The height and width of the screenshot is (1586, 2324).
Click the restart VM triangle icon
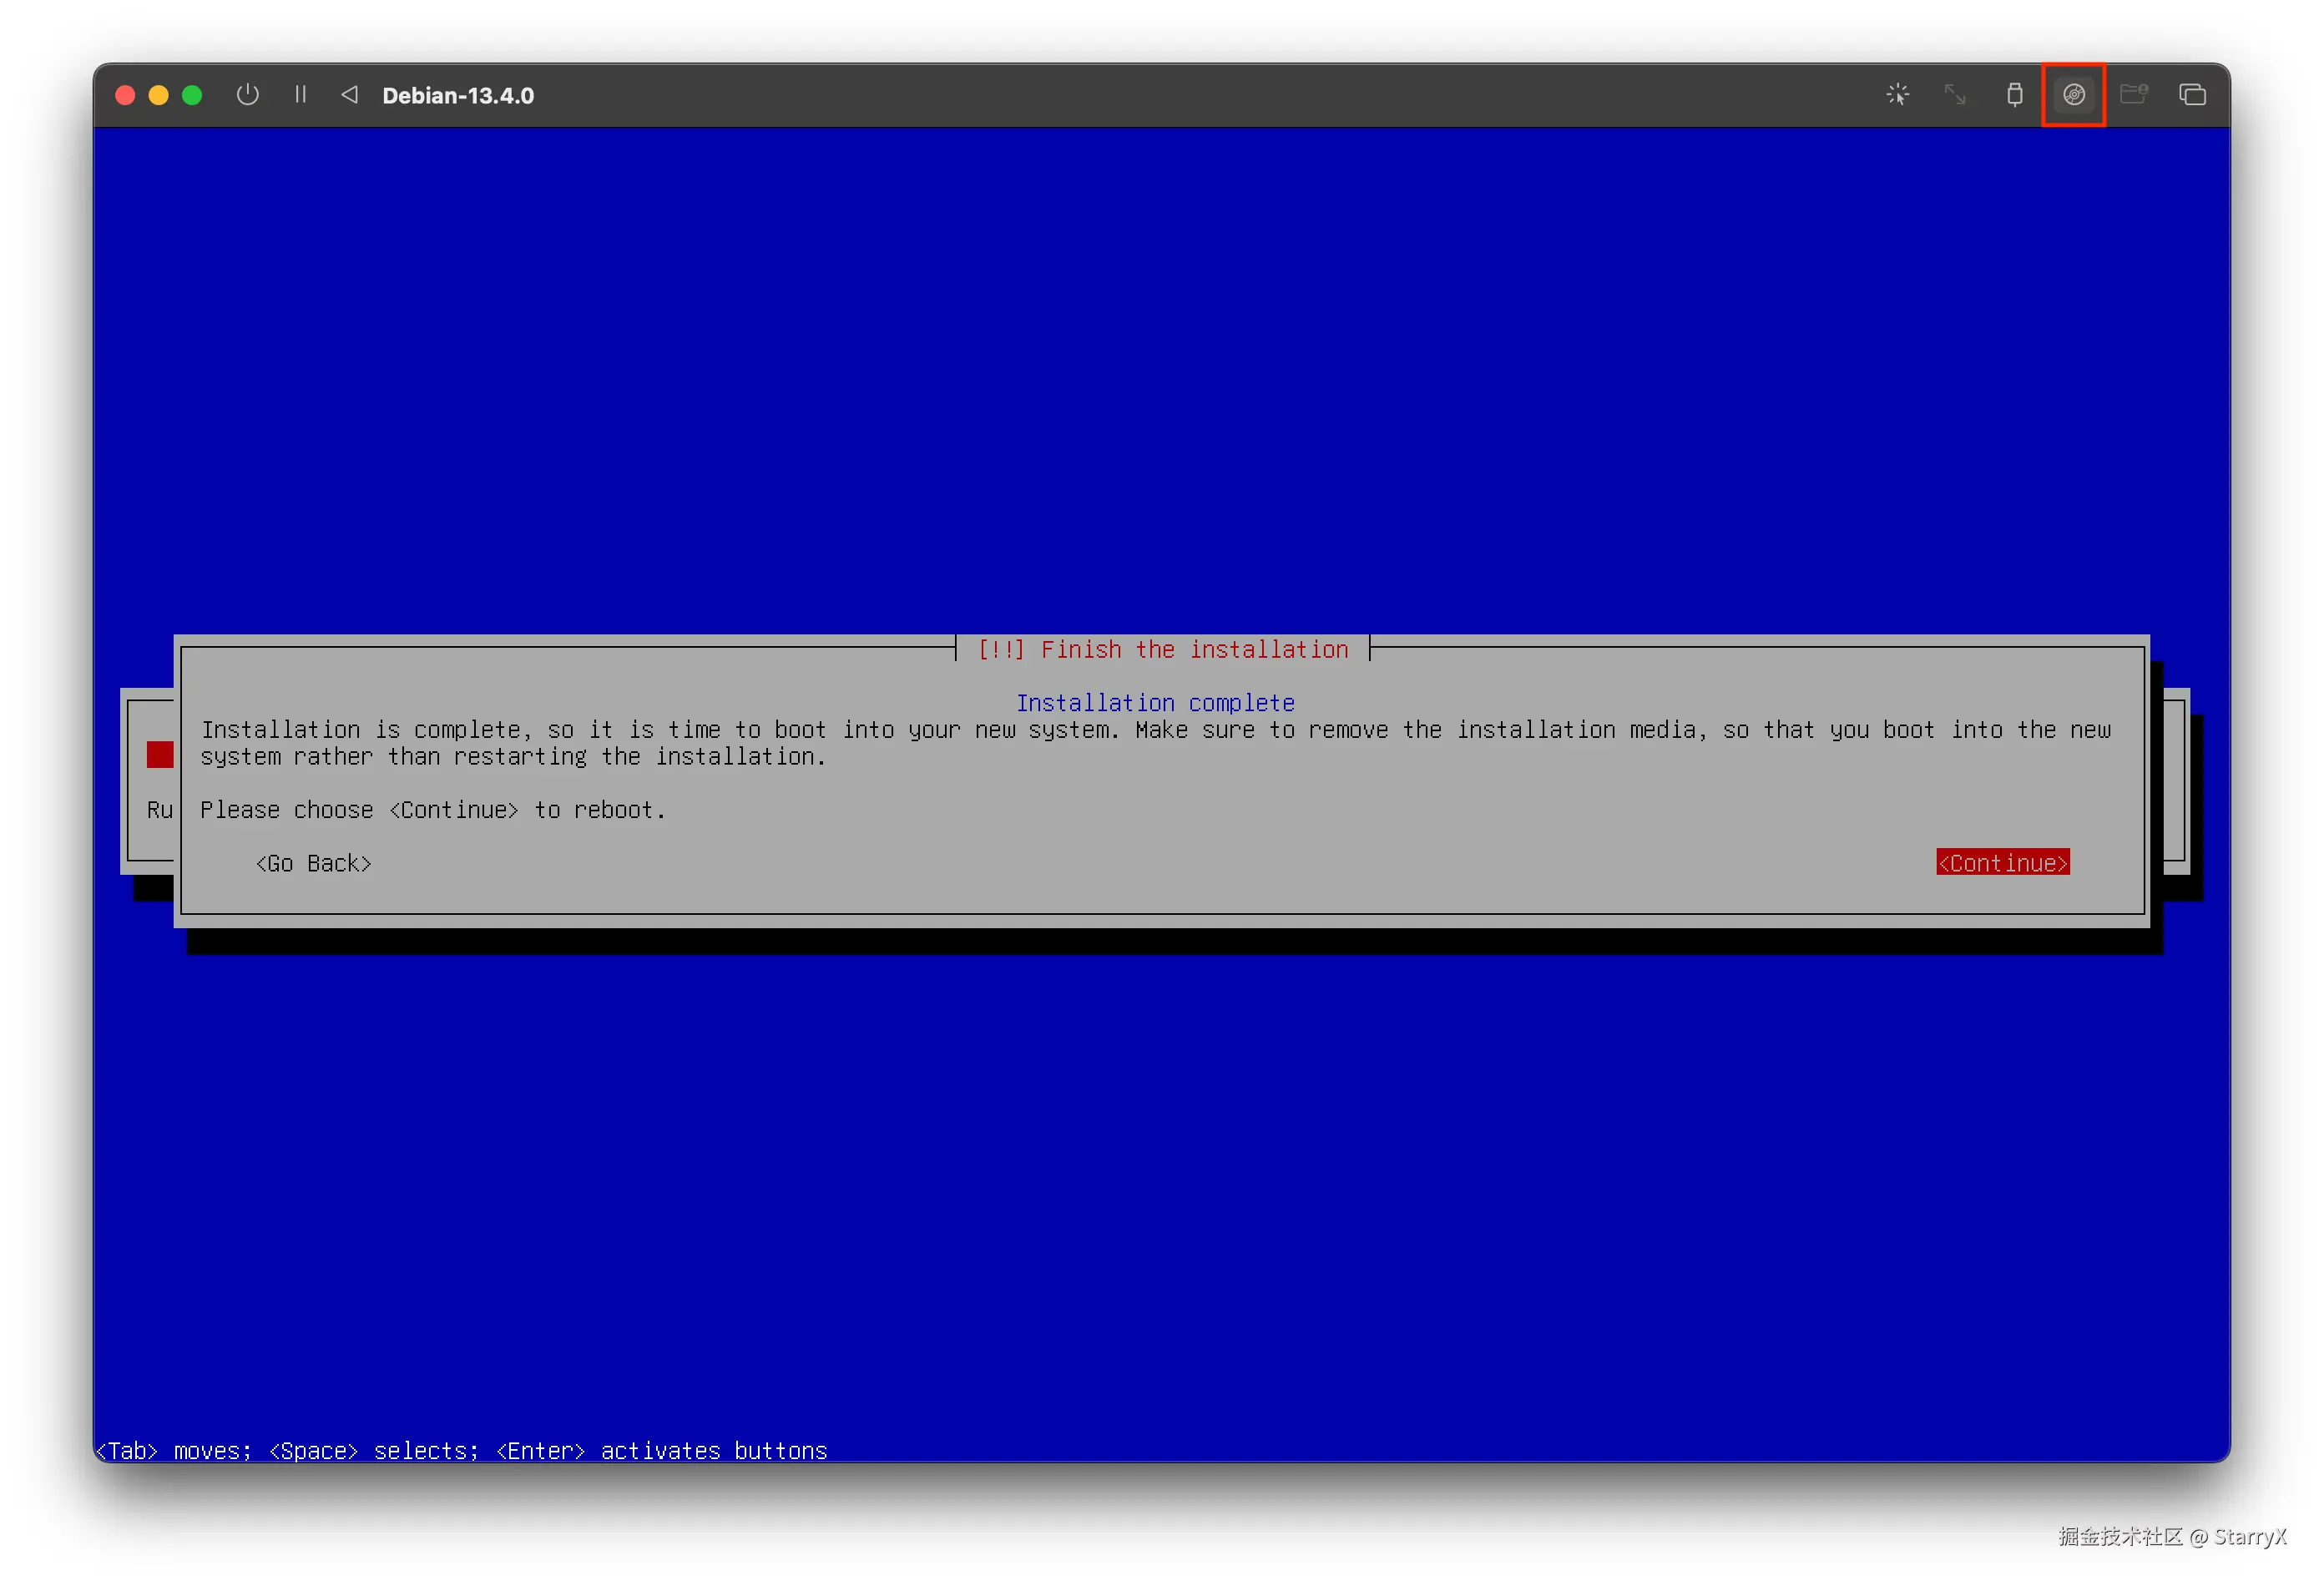(349, 95)
